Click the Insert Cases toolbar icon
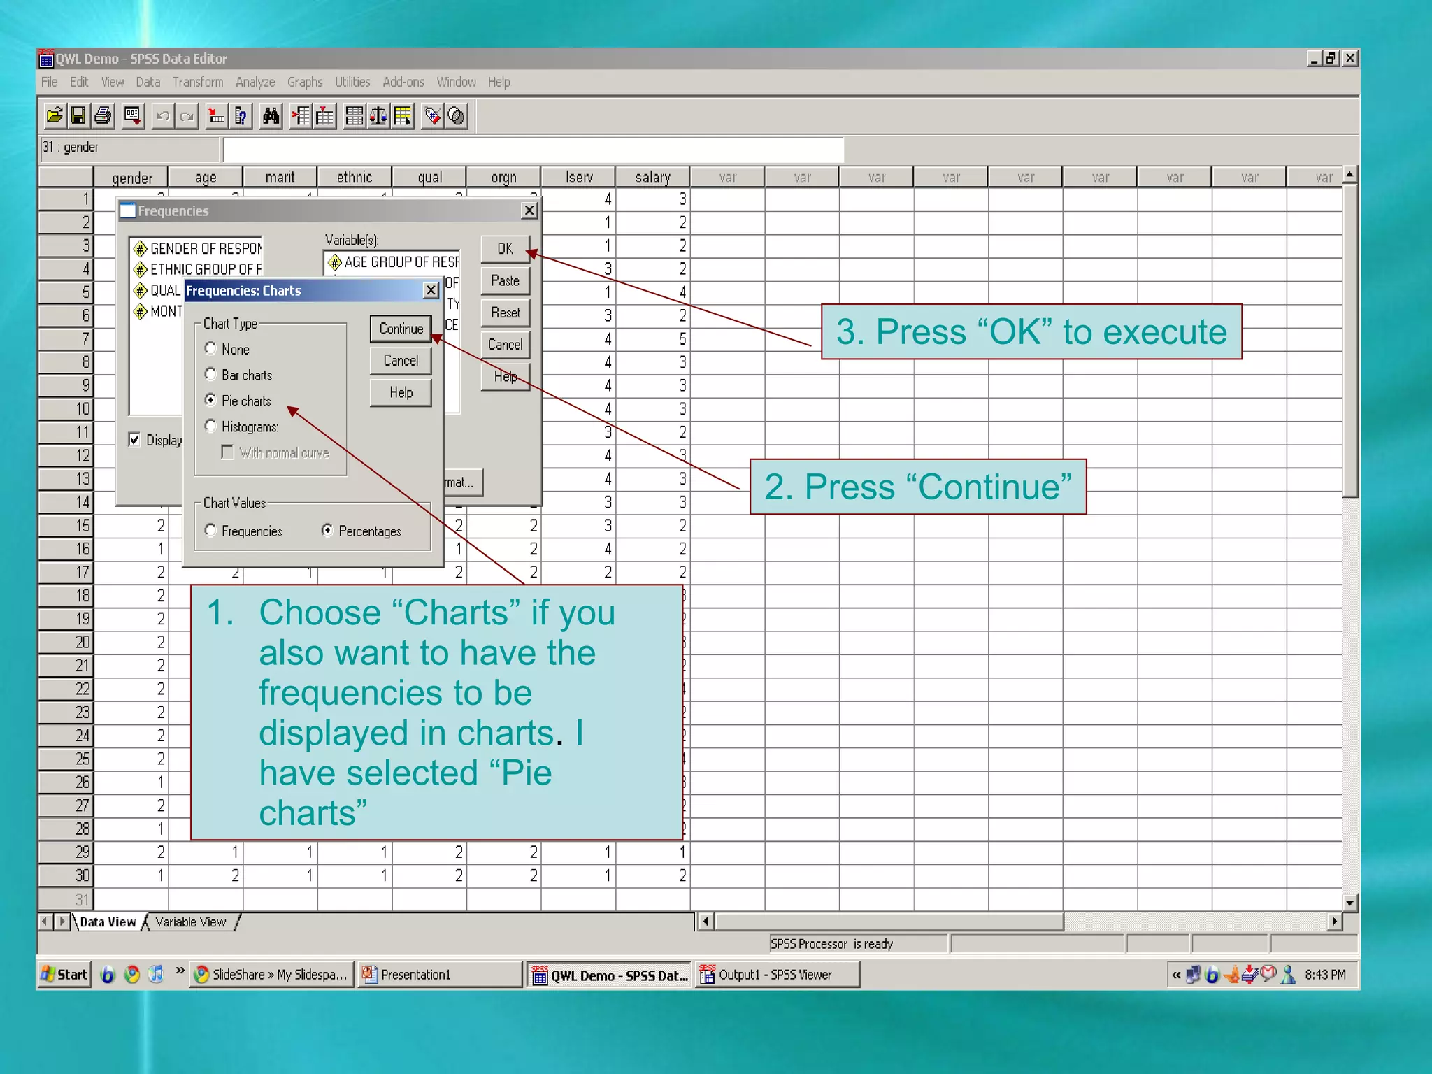The image size is (1432, 1074). click(x=301, y=115)
